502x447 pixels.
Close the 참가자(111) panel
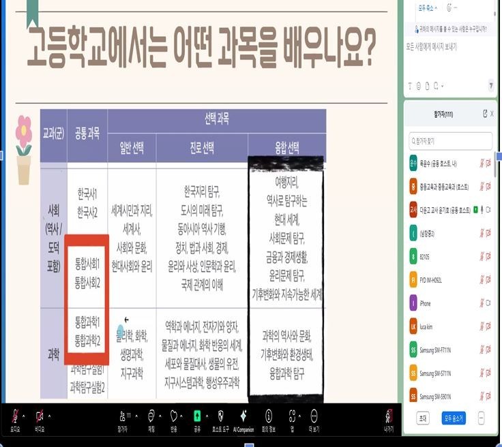point(492,114)
